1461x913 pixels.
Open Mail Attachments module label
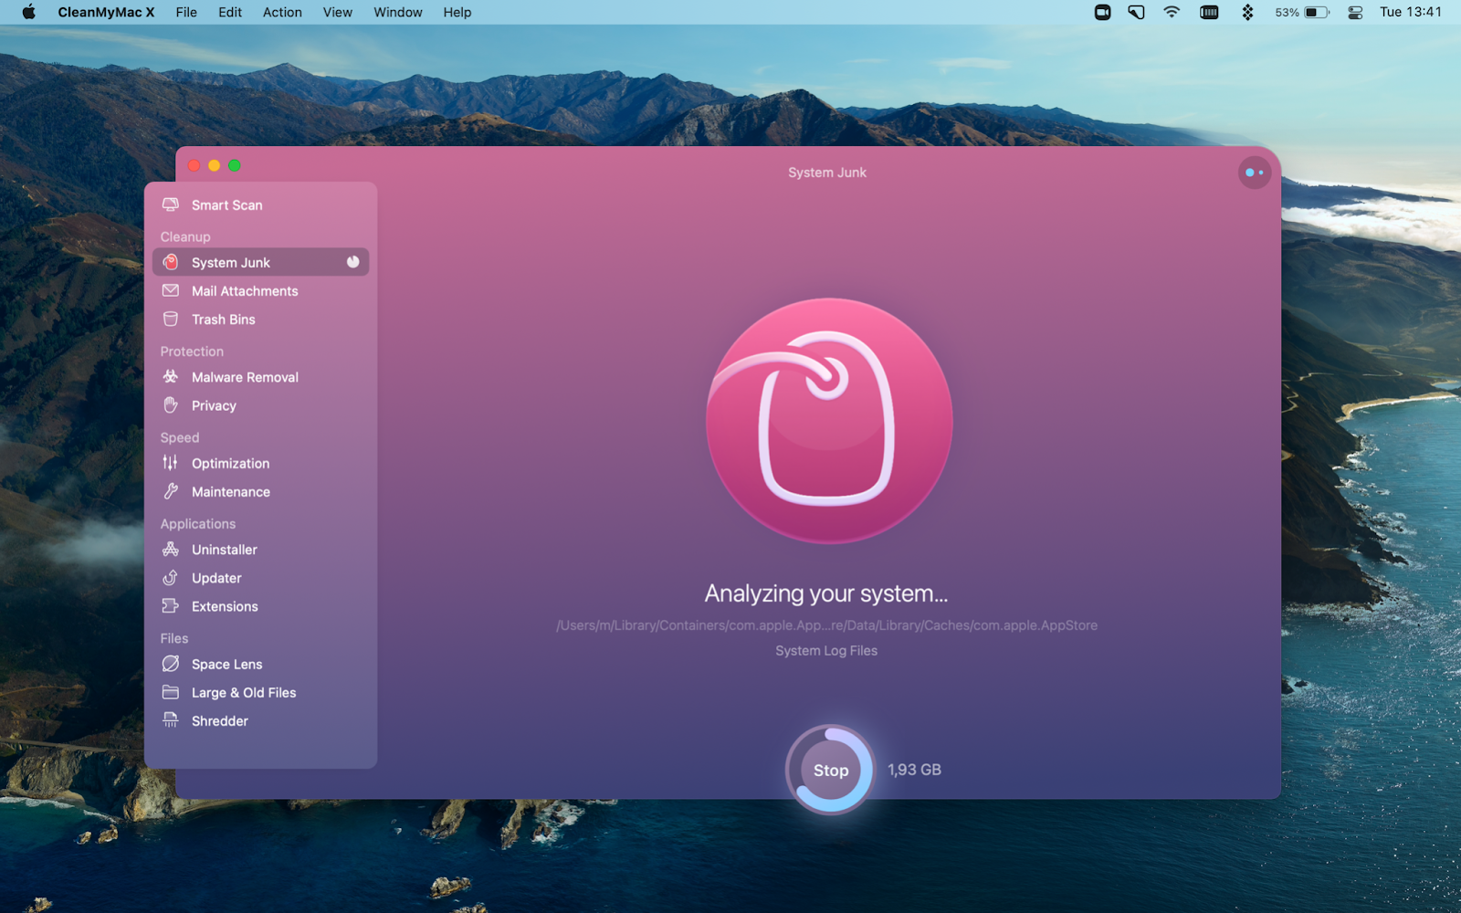245,290
